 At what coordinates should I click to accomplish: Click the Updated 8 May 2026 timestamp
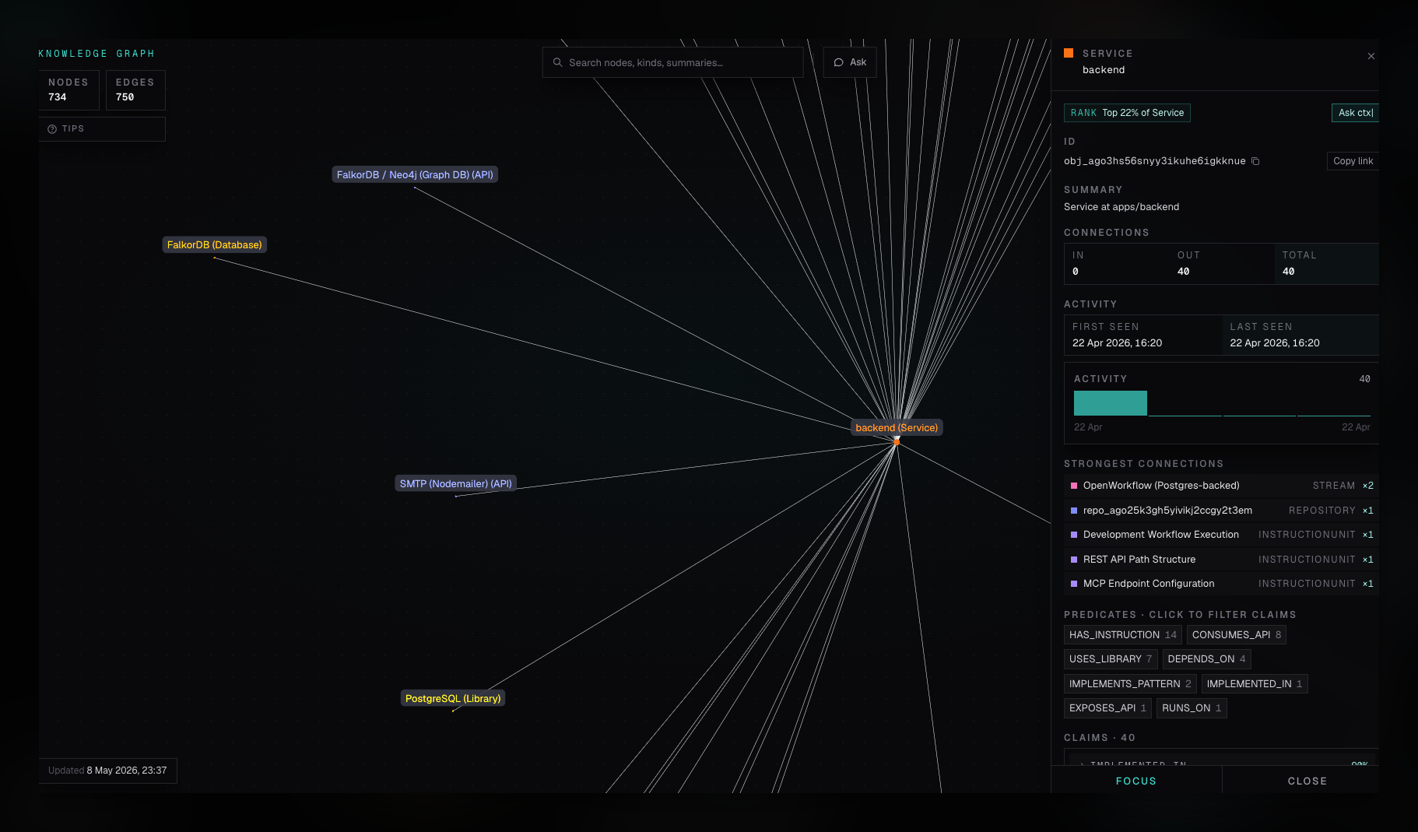pyautogui.click(x=108, y=771)
